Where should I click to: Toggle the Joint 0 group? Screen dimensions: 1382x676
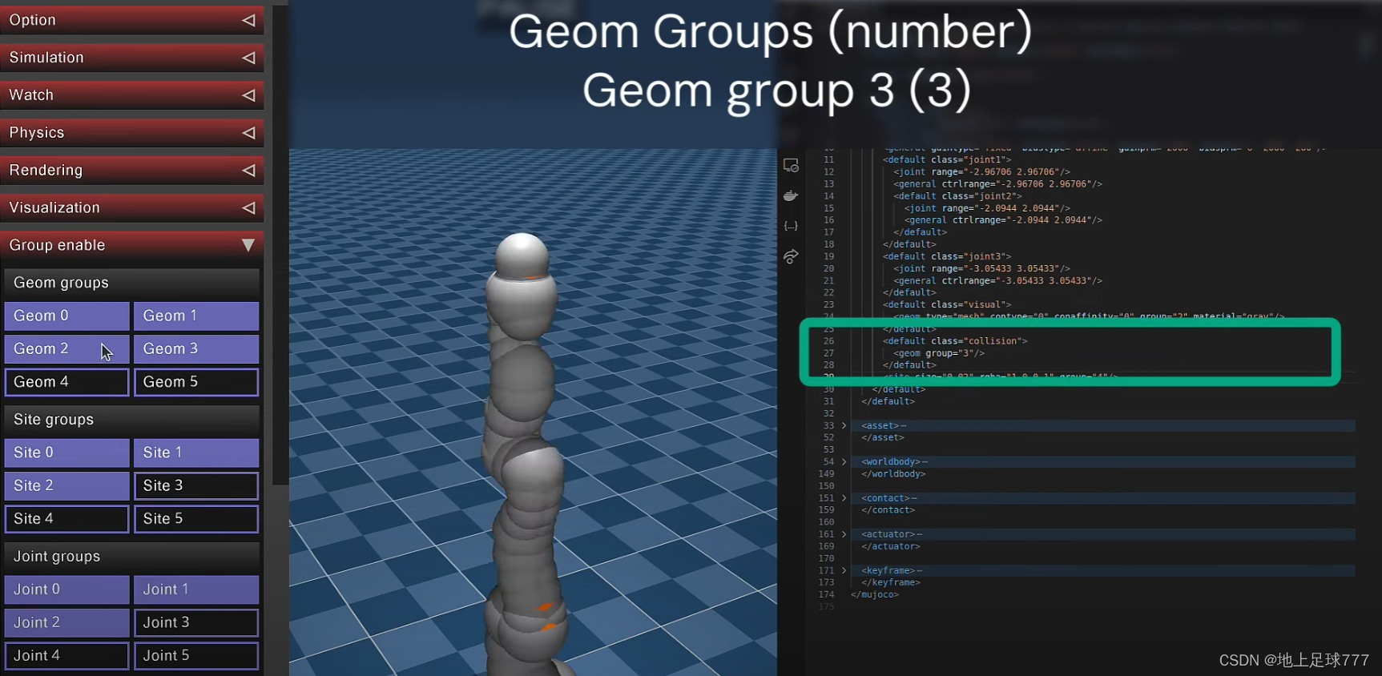pyautogui.click(x=66, y=589)
